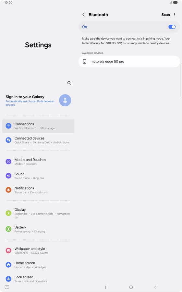182x292 pixels.
Task: Open Sound settings
Action: click(x=38, y=176)
